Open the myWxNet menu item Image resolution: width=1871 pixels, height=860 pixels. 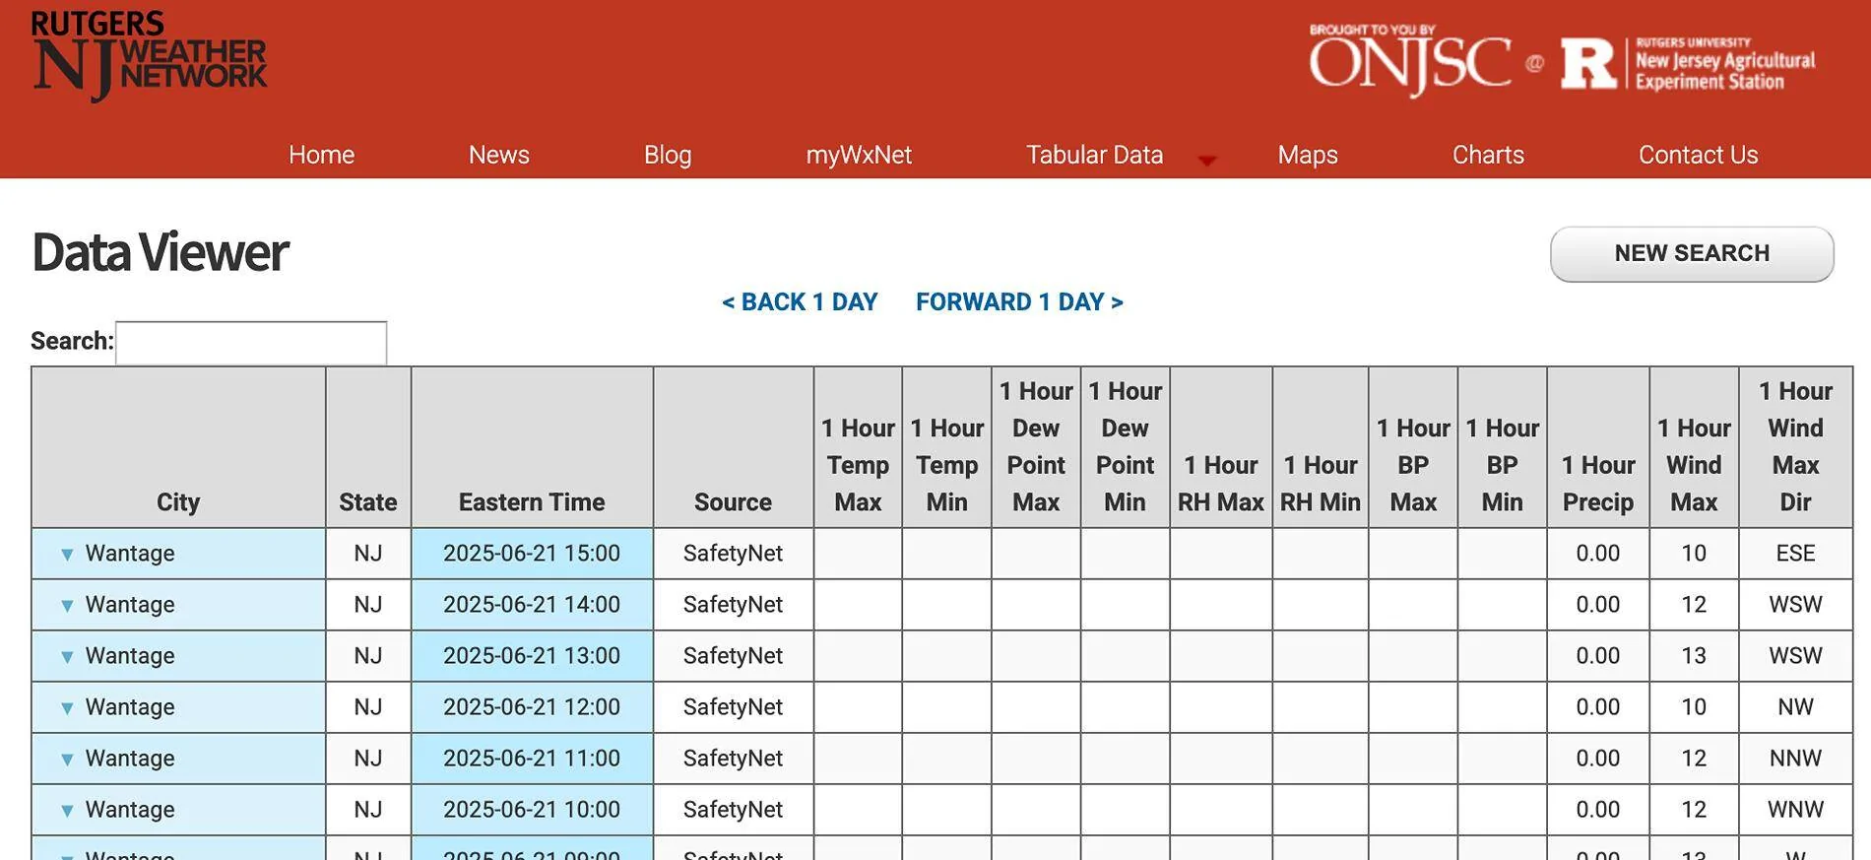coord(859,155)
